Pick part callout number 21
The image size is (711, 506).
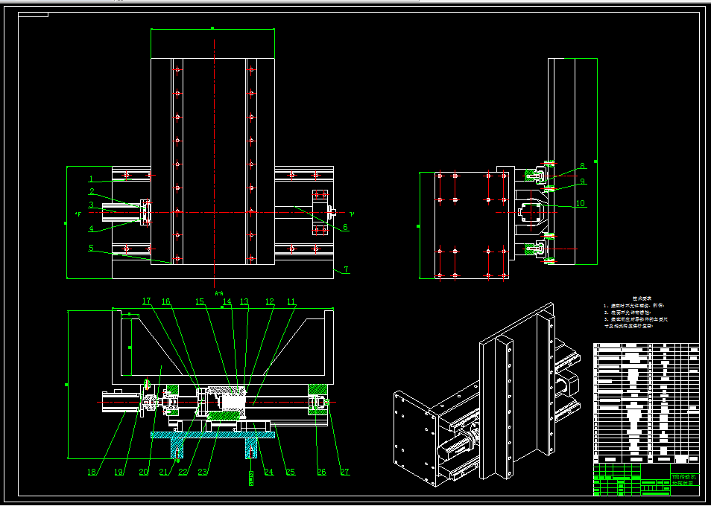click(164, 472)
